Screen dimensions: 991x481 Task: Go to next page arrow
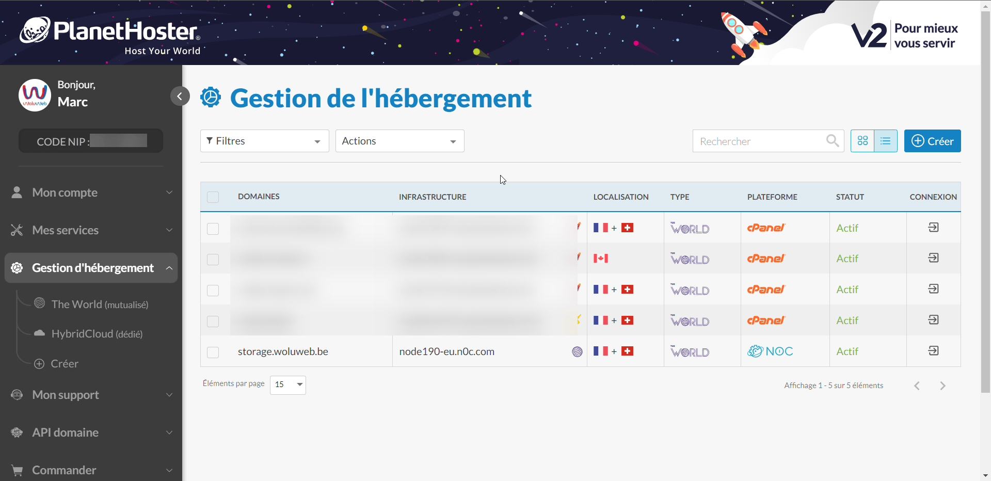click(942, 386)
